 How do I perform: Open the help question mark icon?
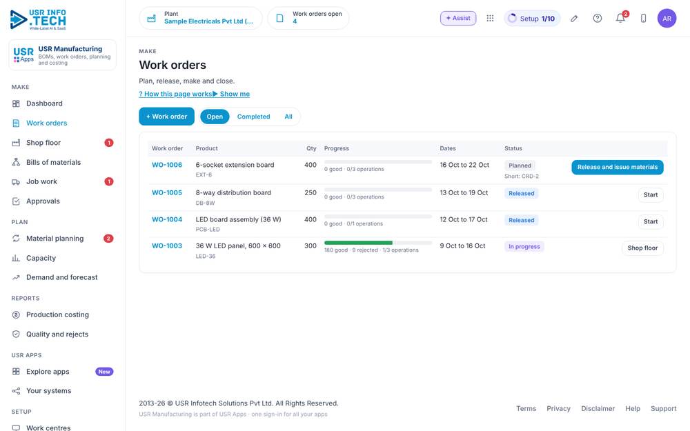pos(597,18)
